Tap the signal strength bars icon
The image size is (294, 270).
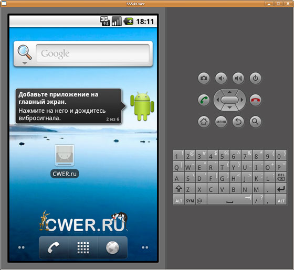click(x=117, y=21)
